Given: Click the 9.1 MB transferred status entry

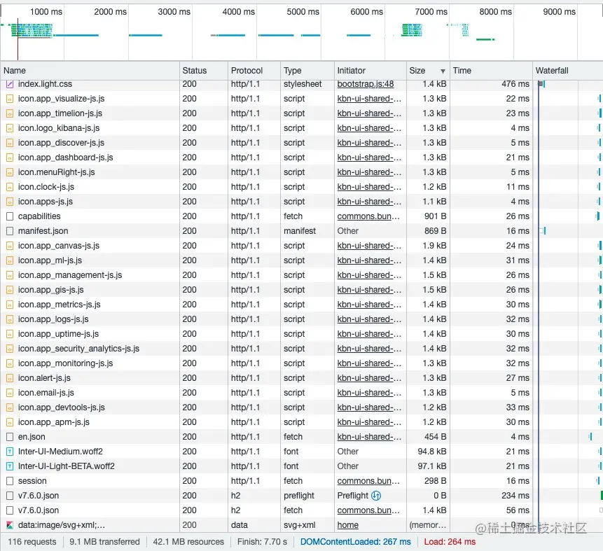Looking at the screenshot, I should coord(104,542).
